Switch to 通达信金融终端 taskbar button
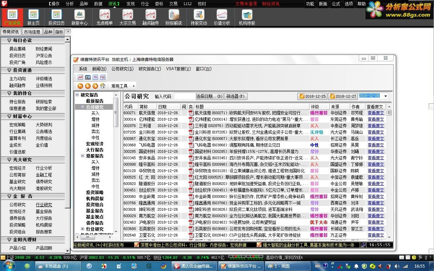Viewport: 434px width, 271px height. pyautogui.click(x=194, y=266)
